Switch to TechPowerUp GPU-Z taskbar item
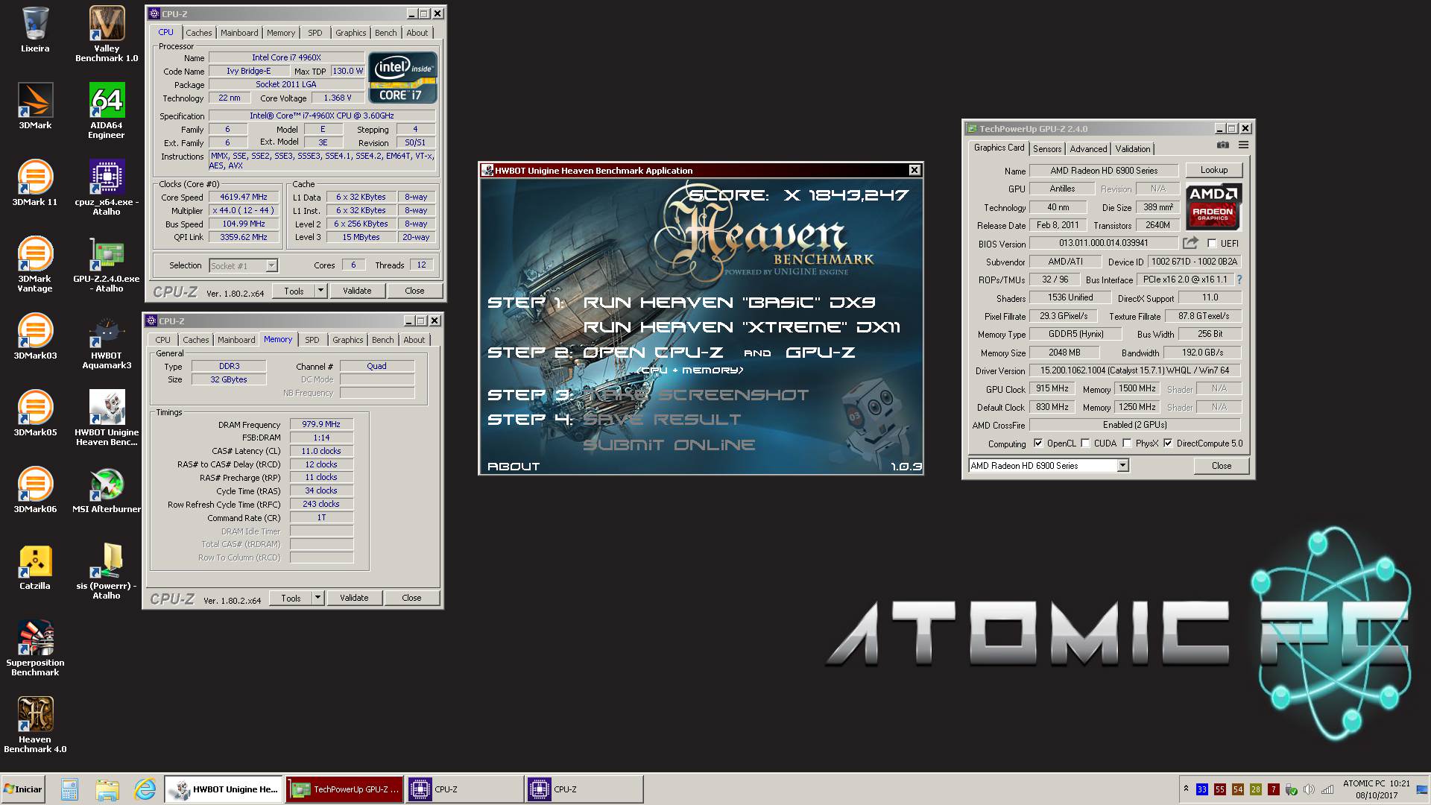The image size is (1431, 805). click(x=344, y=789)
